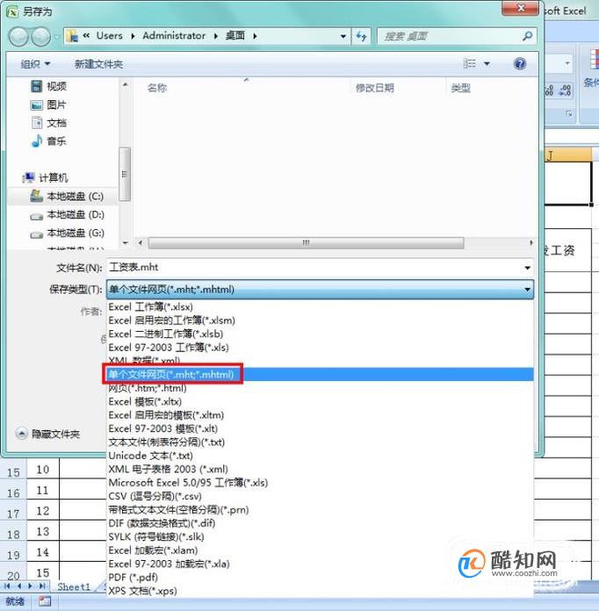Click the macro record icon in status bar
Screen dimensions: 599x611
(45, 601)
